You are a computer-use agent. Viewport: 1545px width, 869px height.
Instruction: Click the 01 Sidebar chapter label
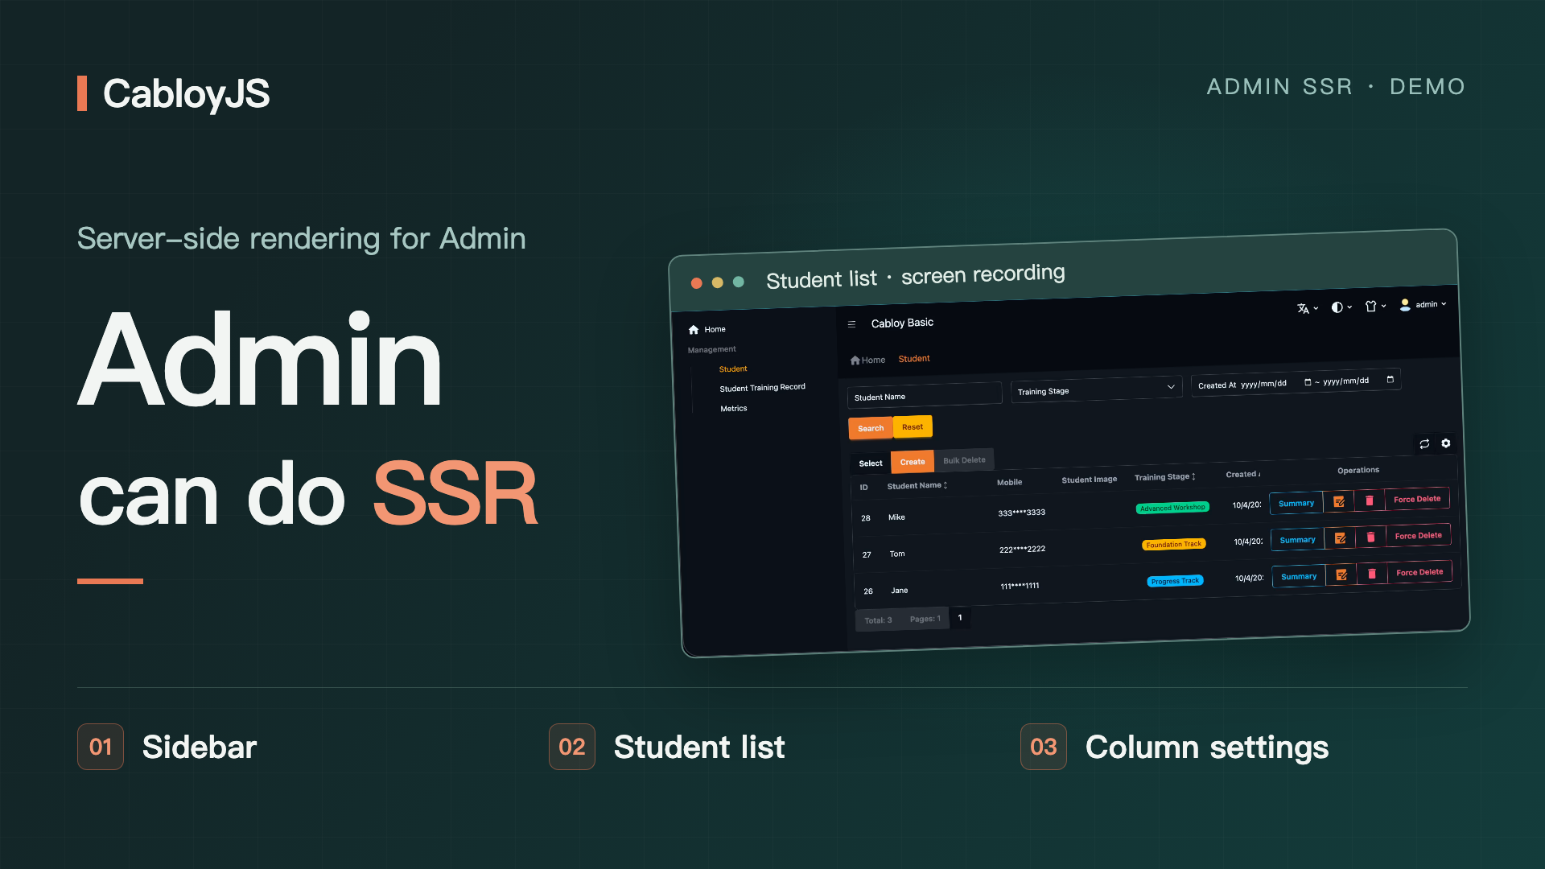(x=167, y=747)
